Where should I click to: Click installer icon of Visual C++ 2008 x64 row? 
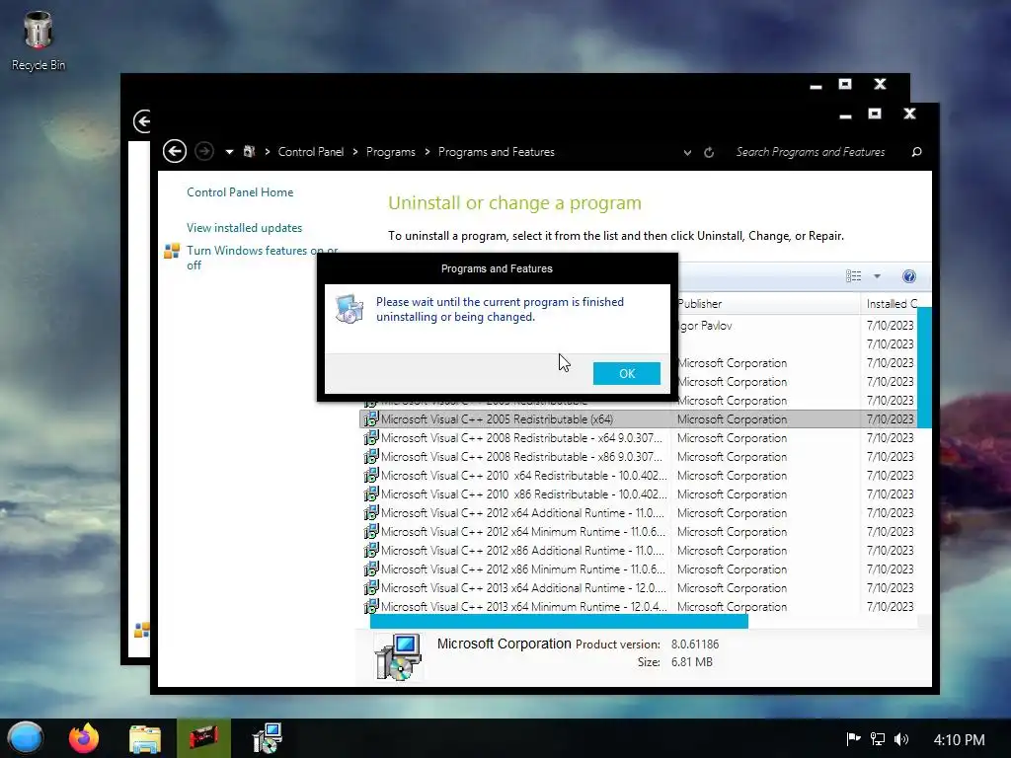pos(371,437)
